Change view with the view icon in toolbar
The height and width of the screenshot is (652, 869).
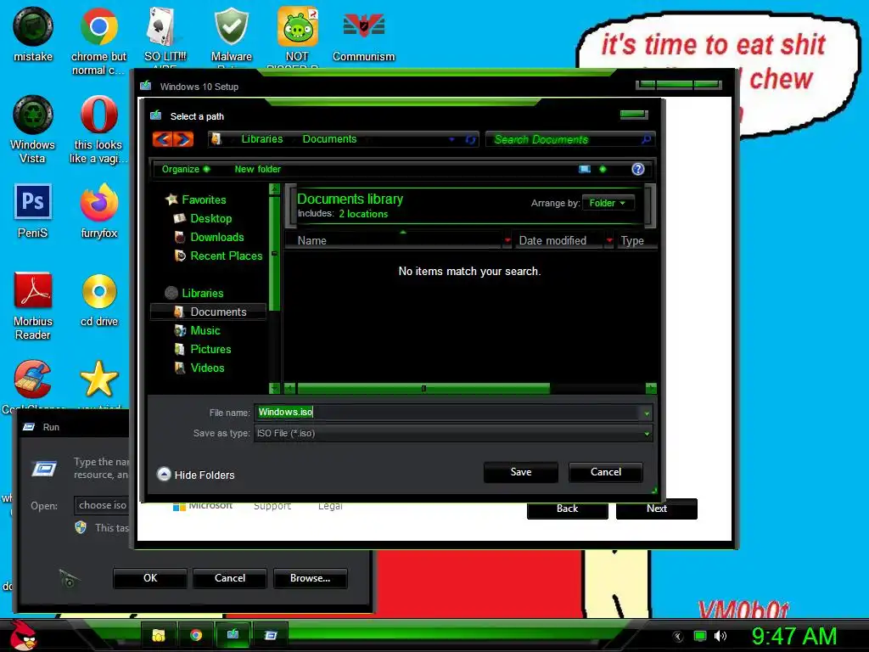point(585,169)
